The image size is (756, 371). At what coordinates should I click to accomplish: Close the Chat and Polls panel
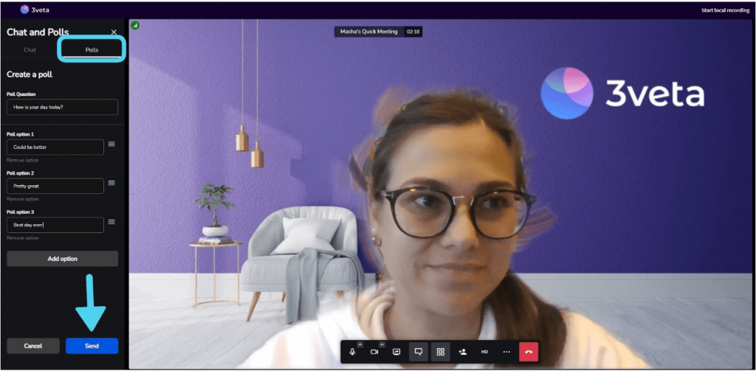click(114, 32)
